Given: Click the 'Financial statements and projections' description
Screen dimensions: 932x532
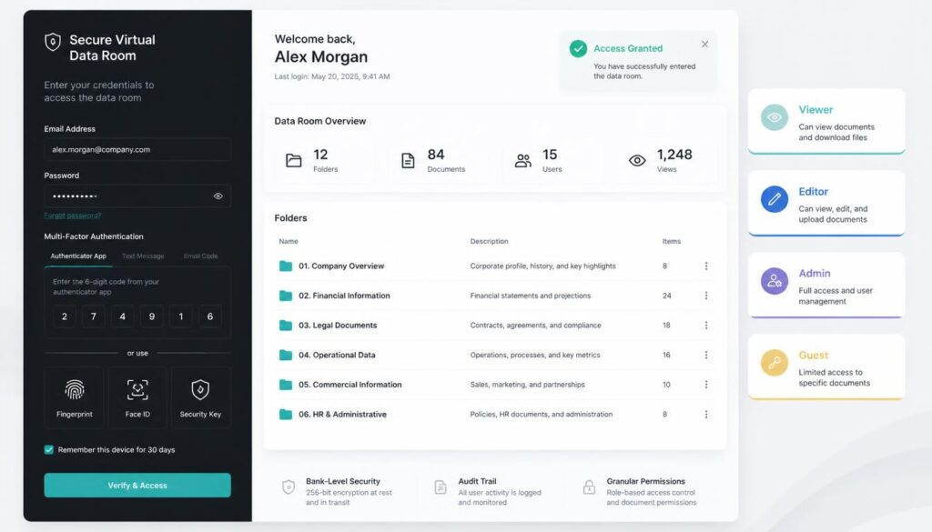Looking at the screenshot, I should (531, 296).
